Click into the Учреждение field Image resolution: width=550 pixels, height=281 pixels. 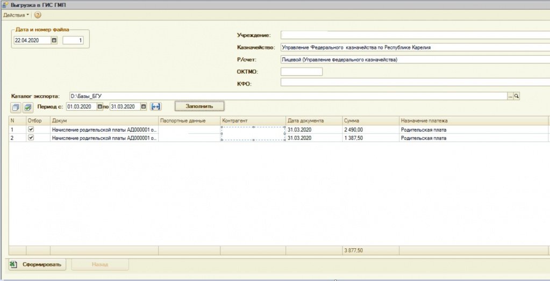point(415,35)
